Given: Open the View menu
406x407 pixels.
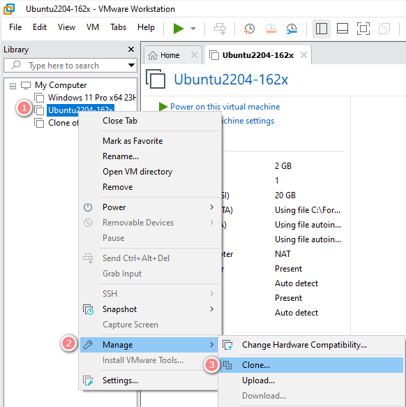Looking at the screenshot, I should [67, 27].
